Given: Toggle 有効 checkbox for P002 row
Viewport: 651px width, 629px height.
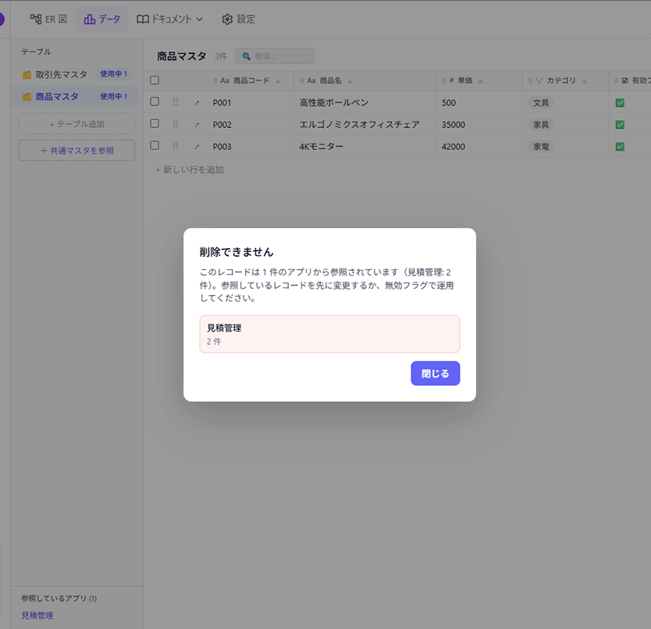Looking at the screenshot, I should (x=620, y=125).
